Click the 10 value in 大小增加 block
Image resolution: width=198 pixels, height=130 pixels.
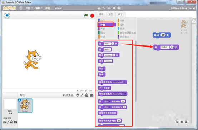click(x=119, y=121)
